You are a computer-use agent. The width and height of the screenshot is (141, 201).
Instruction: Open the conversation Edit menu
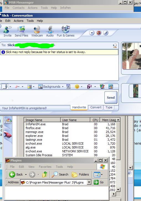click(x=8, y=21)
